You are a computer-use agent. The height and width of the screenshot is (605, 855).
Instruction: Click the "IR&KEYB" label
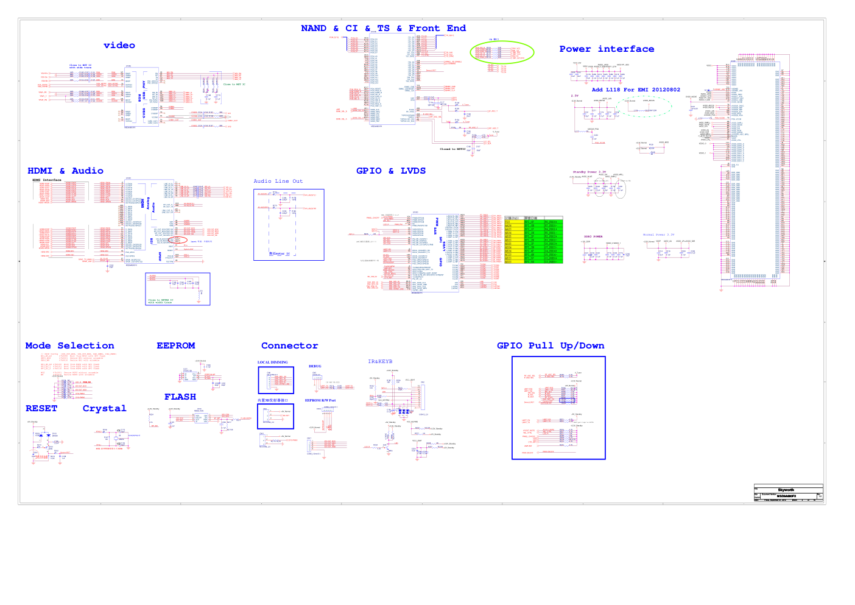point(380,362)
